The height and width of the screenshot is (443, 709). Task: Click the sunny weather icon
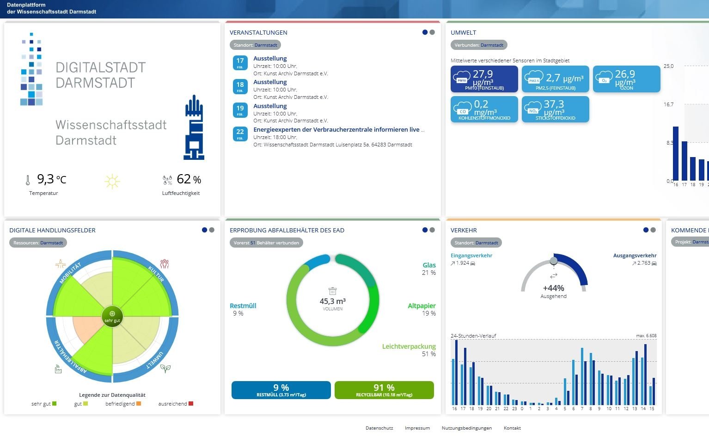point(112,182)
